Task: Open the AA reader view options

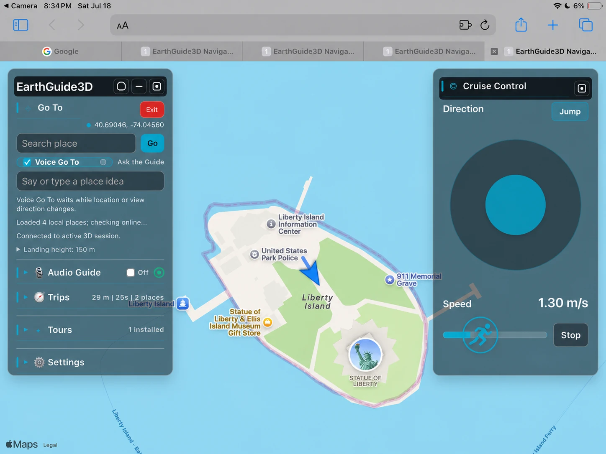Action: [x=123, y=26]
